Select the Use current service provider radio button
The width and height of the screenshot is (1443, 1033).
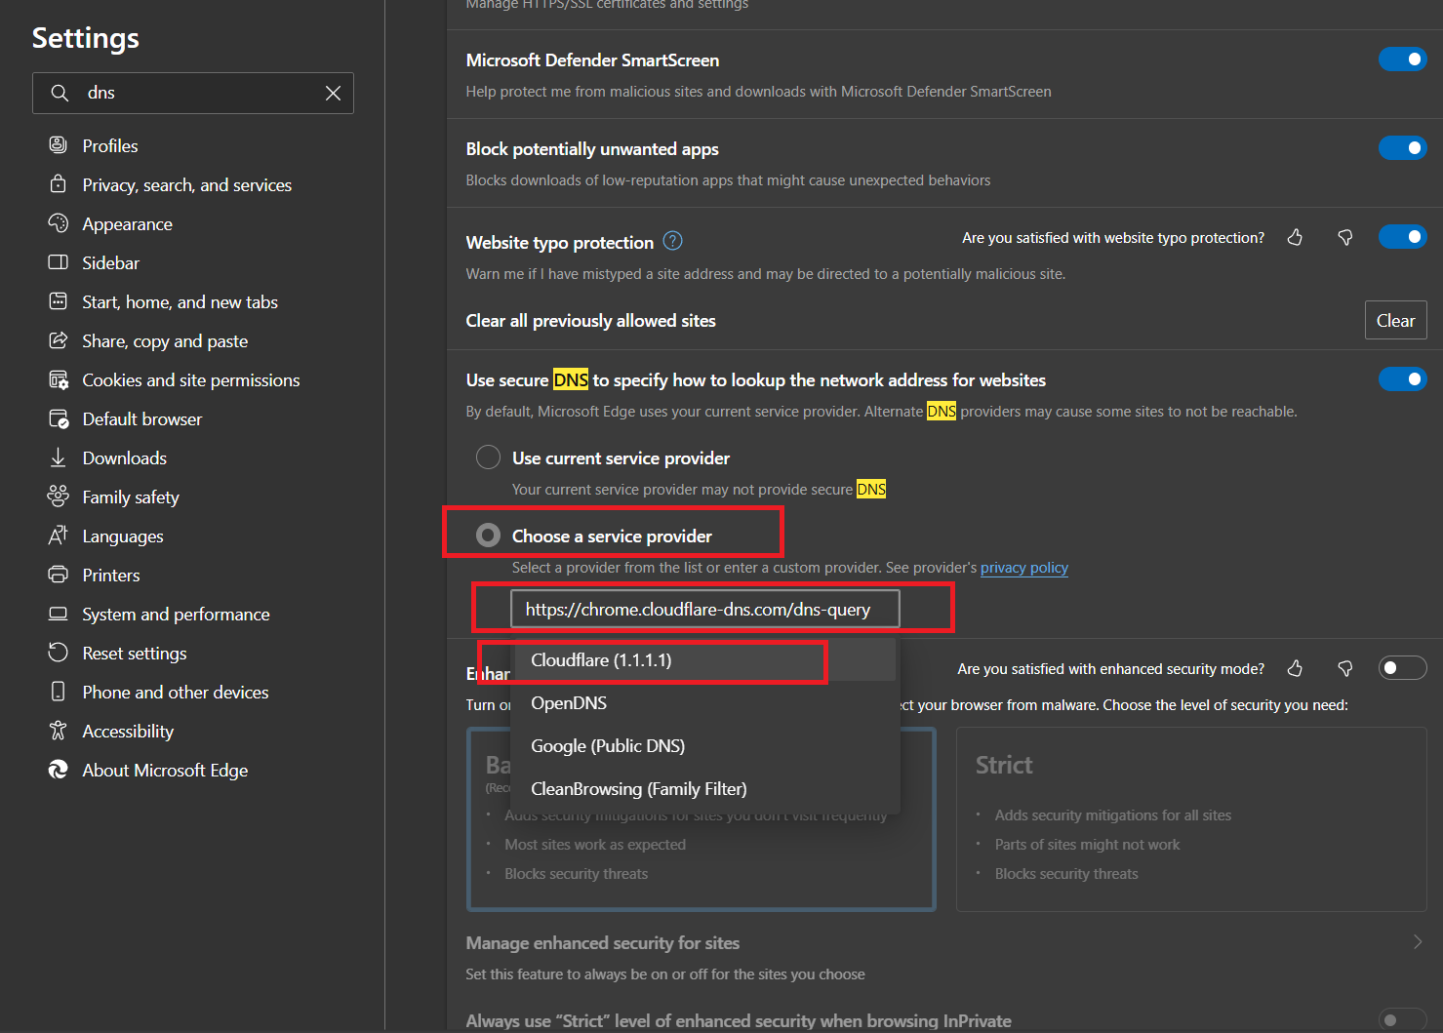[488, 457]
